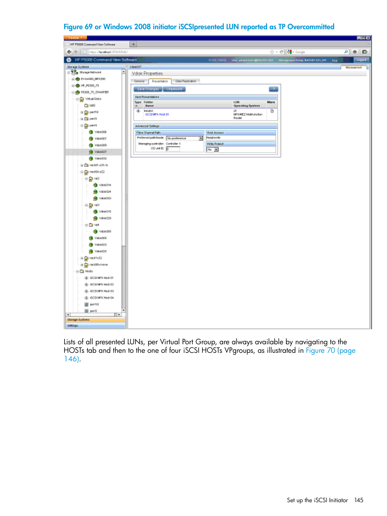The width and height of the screenshot is (387, 516).
Task: Click the reload page icon
Action: pos(281,52)
